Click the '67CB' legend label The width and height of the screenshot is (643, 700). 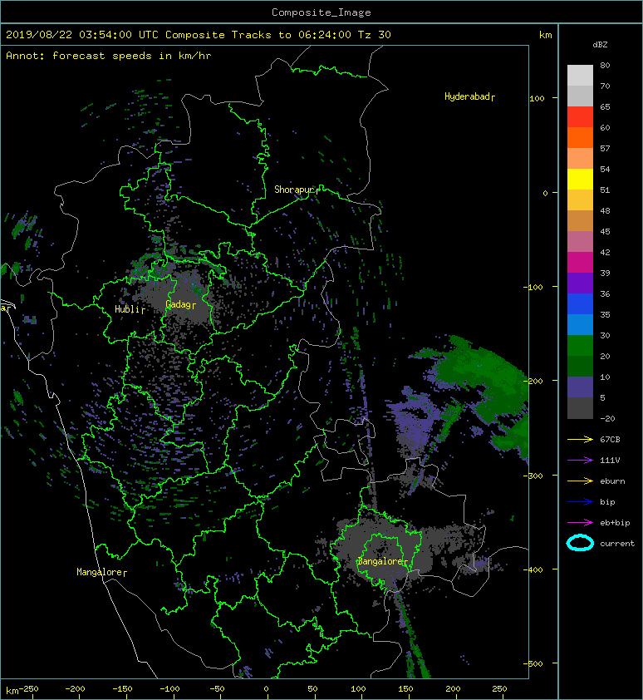click(610, 439)
